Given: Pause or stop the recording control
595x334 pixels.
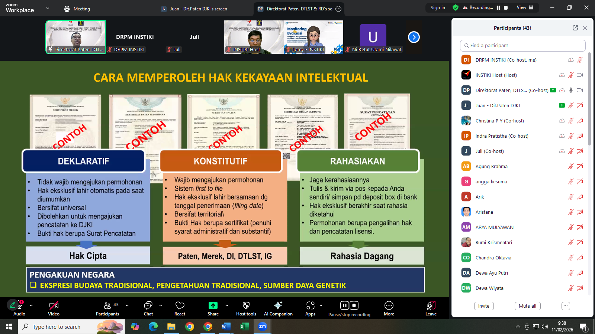Looking at the screenshot, I should pyautogui.click(x=349, y=305).
